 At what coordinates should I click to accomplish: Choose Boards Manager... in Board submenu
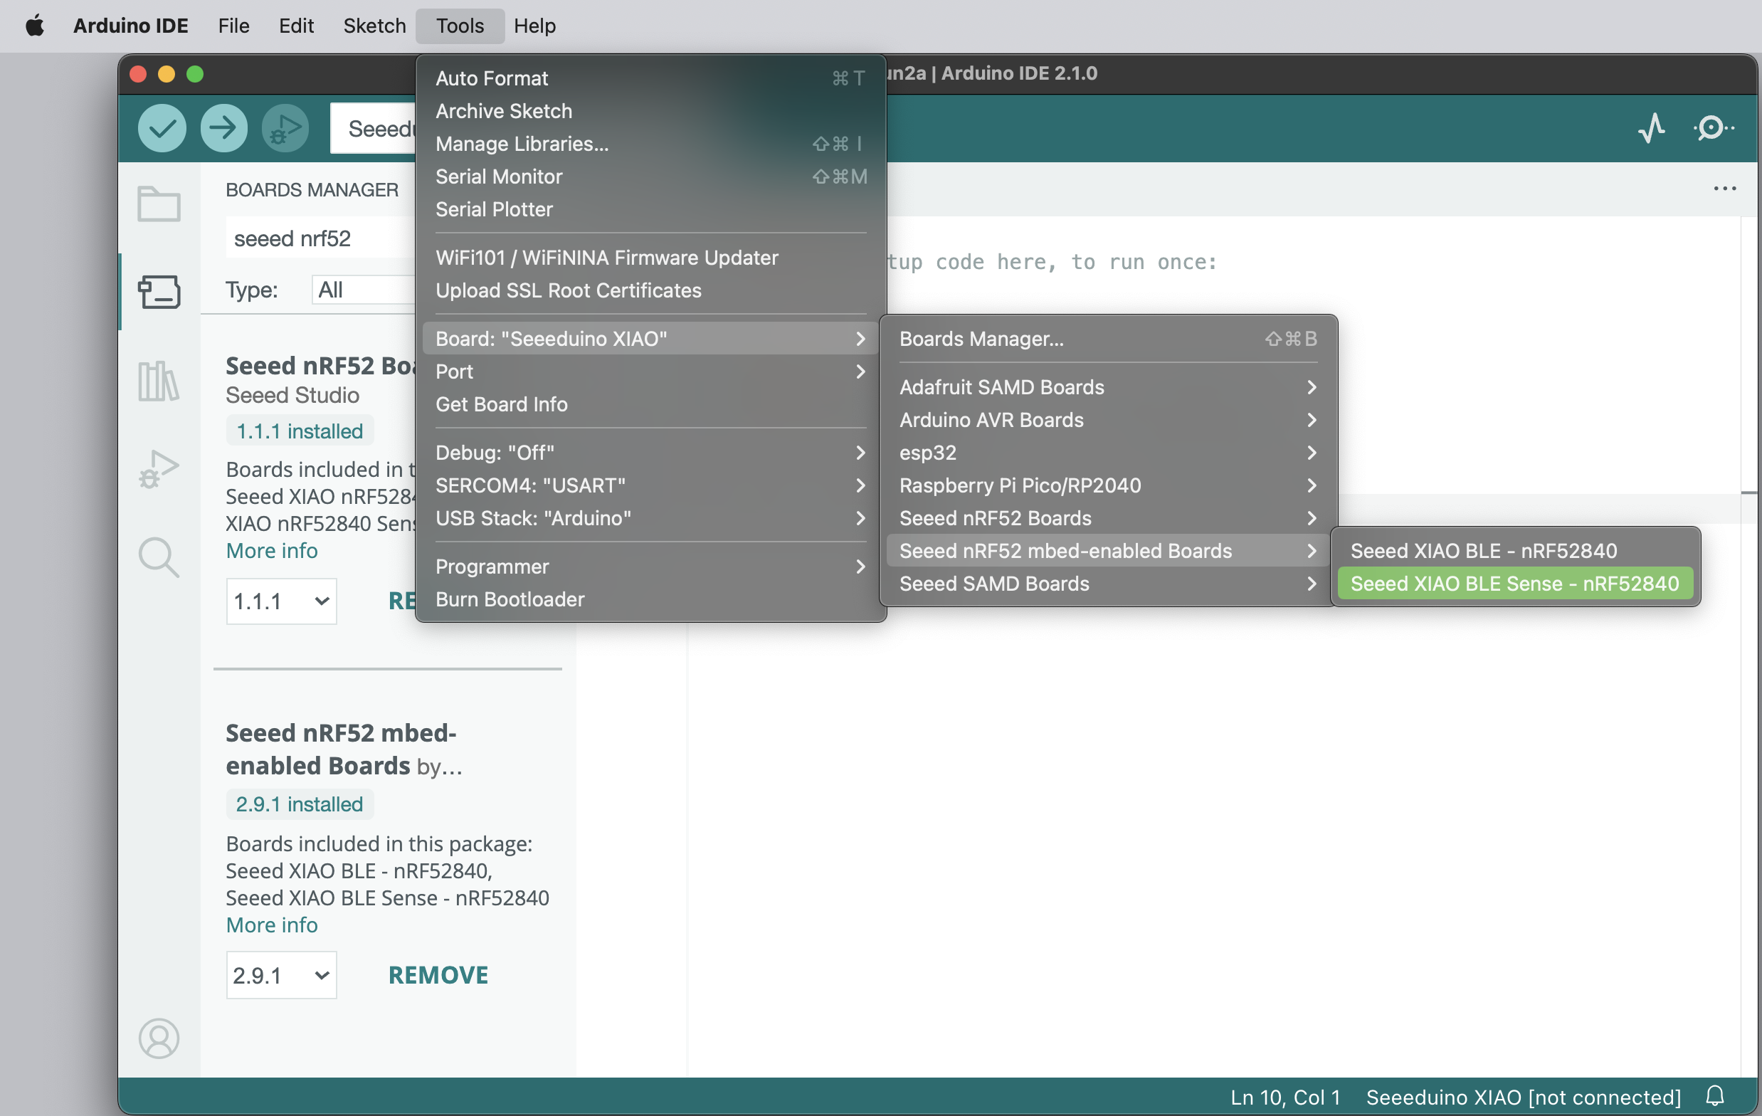(x=1108, y=339)
